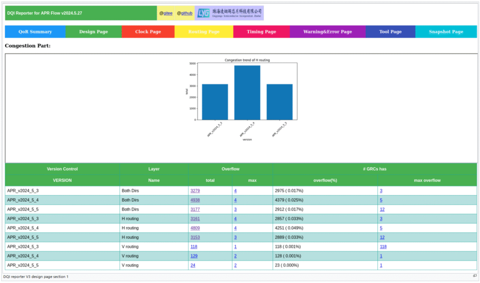Go to the Clock Page tab
This screenshot has width=480, height=283.
(x=148, y=32)
